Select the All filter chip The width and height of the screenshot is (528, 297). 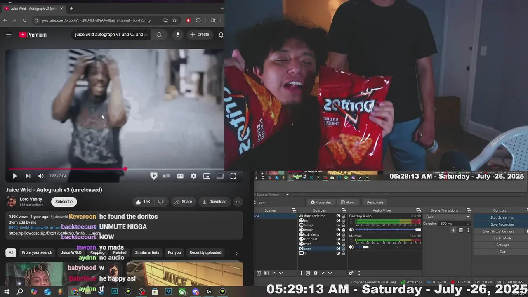pyautogui.click(x=11, y=252)
